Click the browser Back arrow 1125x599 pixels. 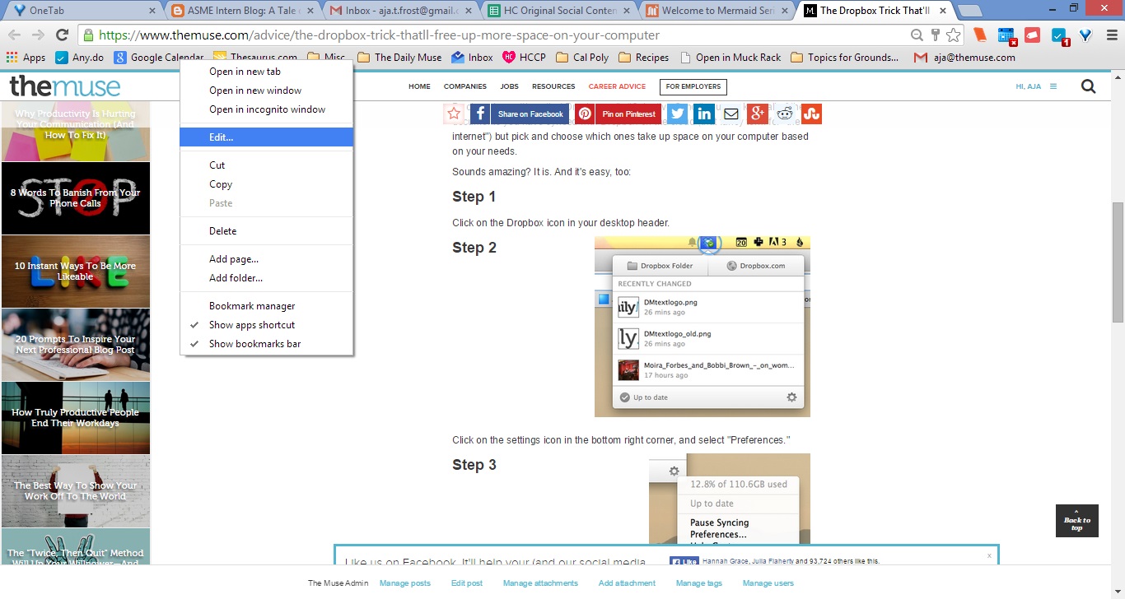(14, 35)
